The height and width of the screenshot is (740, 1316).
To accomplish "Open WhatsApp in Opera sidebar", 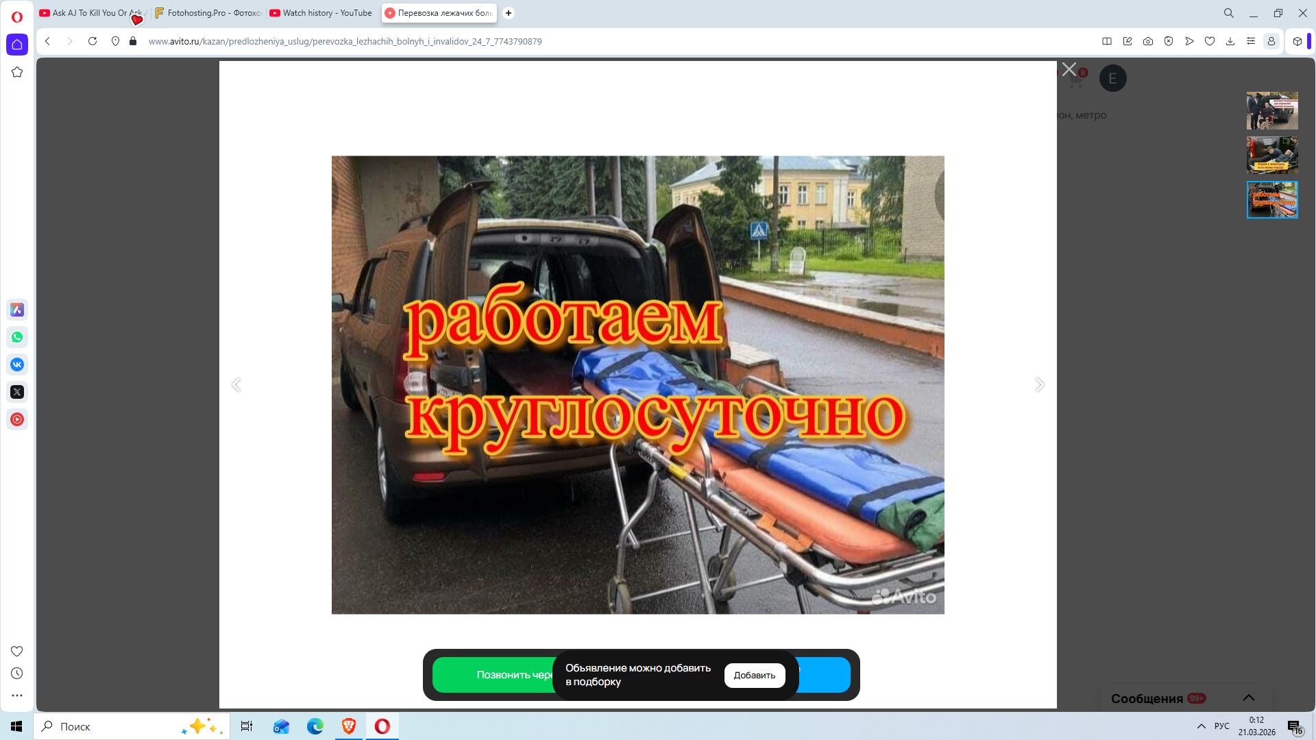I will coord(17,337).
